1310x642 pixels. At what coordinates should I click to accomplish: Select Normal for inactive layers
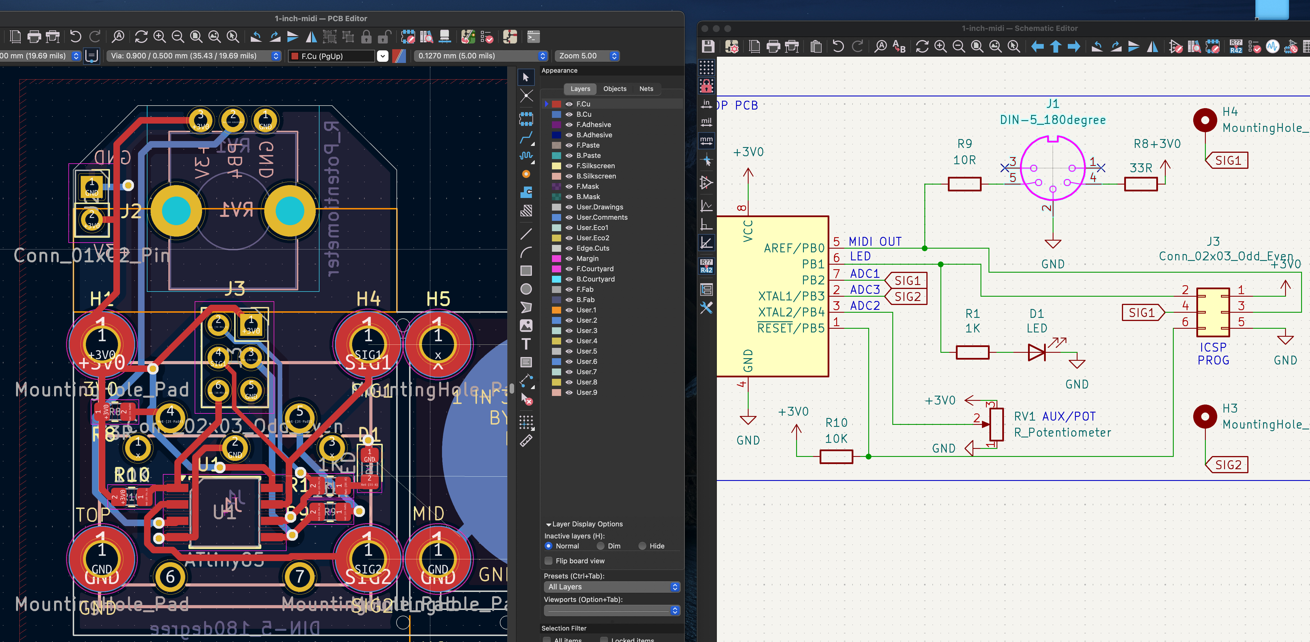tap(548, 546)
